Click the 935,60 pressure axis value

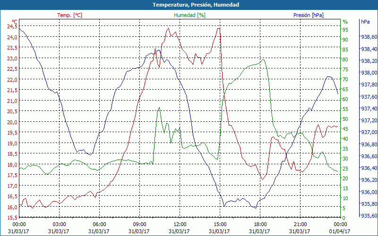pyautogui.click(x=369, y=216)
